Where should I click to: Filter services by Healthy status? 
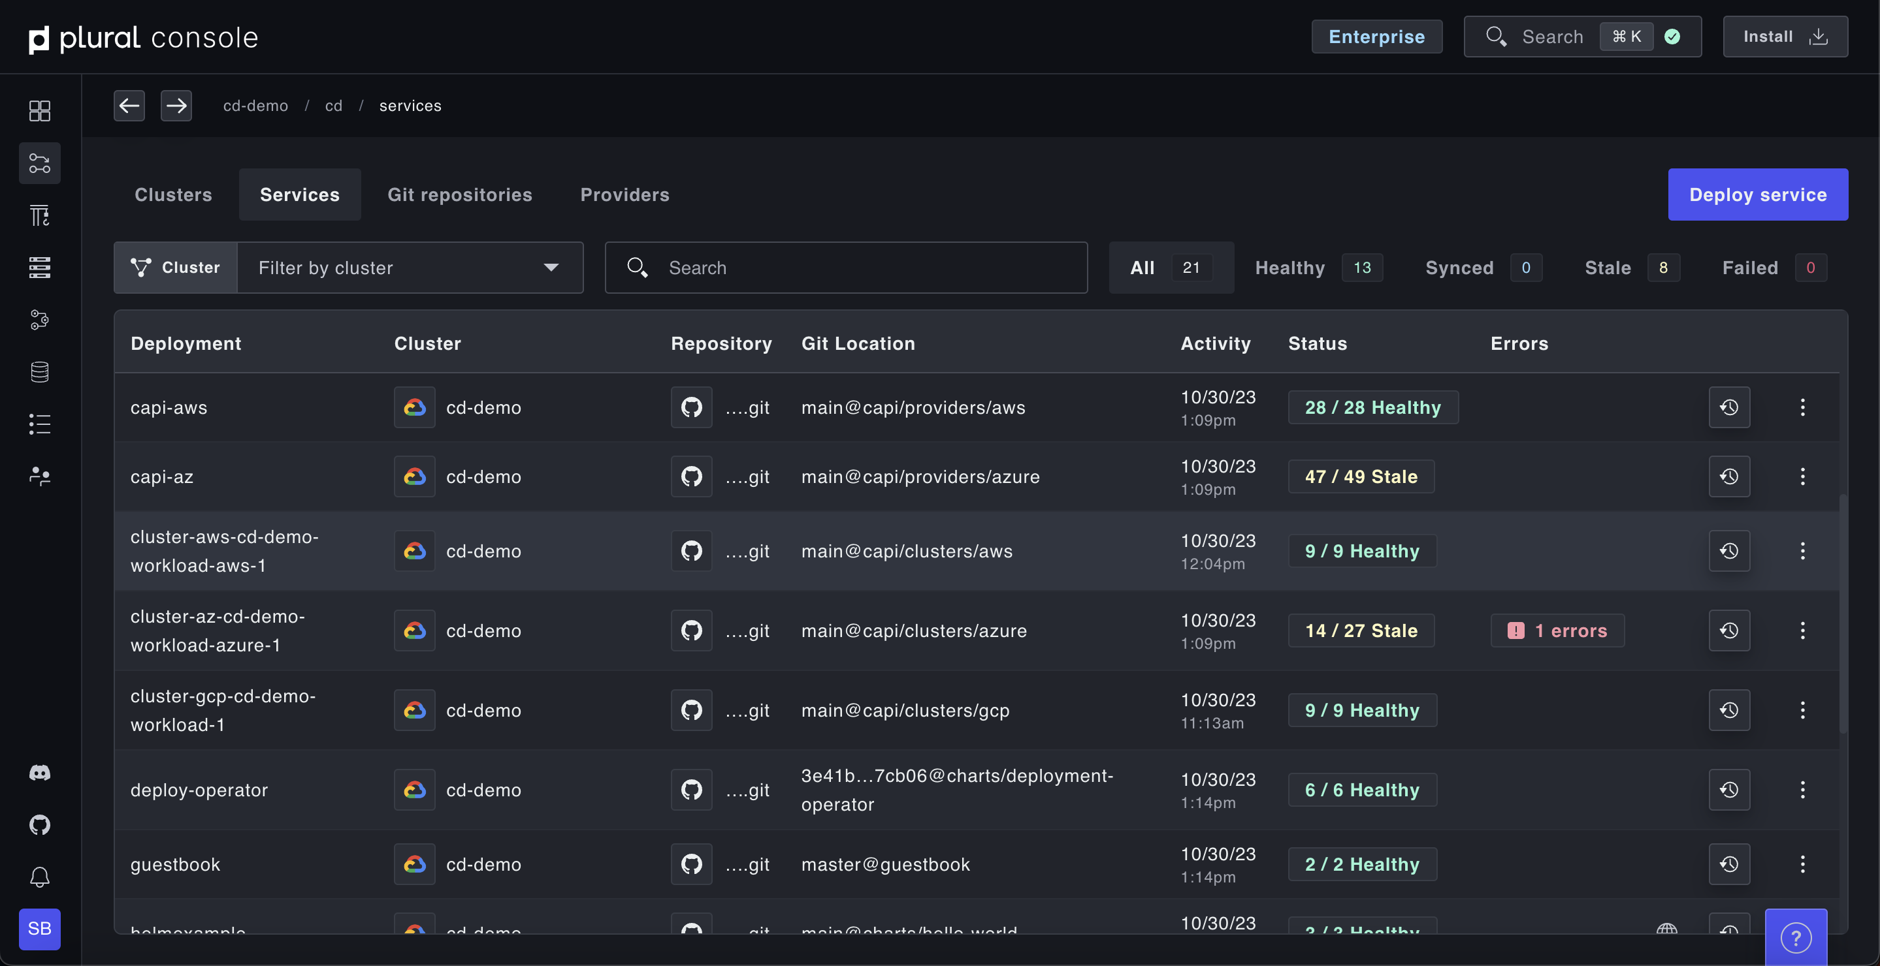[x=1319, y=268]
